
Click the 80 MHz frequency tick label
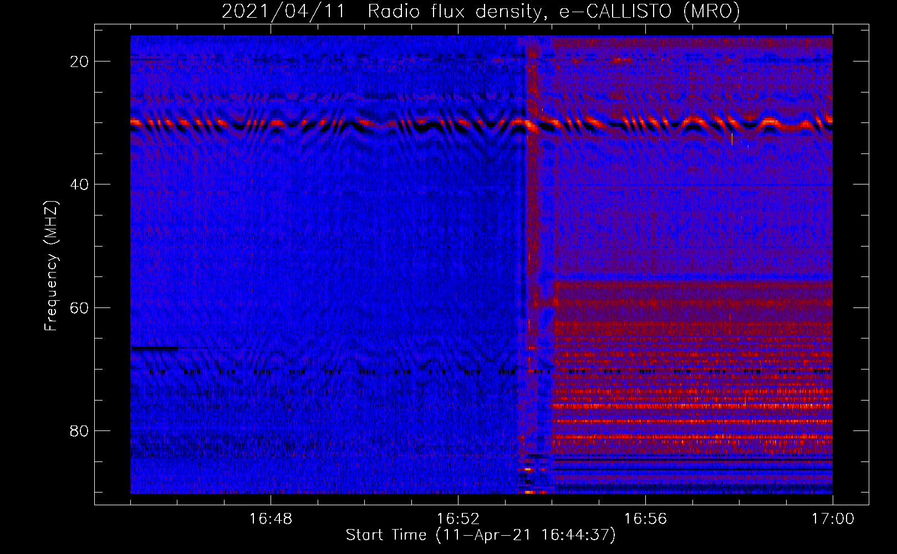click(x=79, y=430)
